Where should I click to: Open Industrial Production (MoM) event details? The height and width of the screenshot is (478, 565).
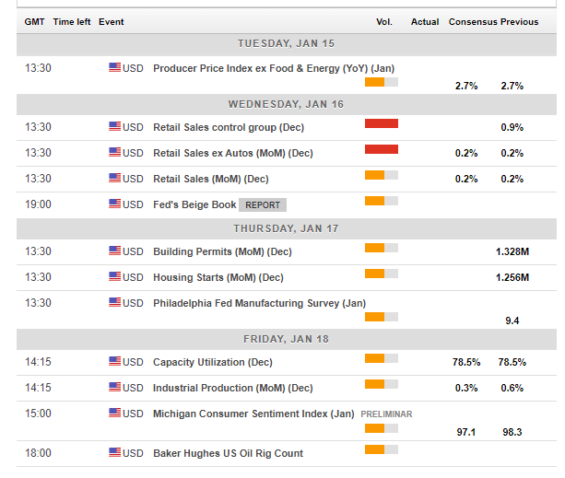click(232, 389)
